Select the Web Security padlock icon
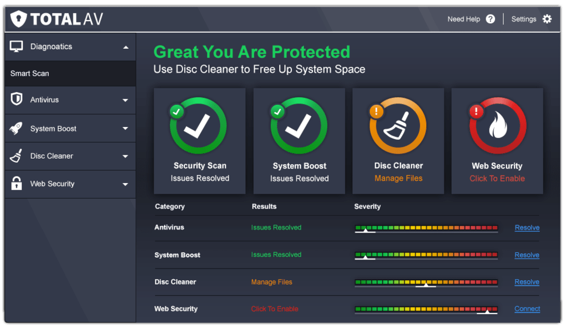The width and height of the screenshot is (566, 329). click(x=16, y=184)
